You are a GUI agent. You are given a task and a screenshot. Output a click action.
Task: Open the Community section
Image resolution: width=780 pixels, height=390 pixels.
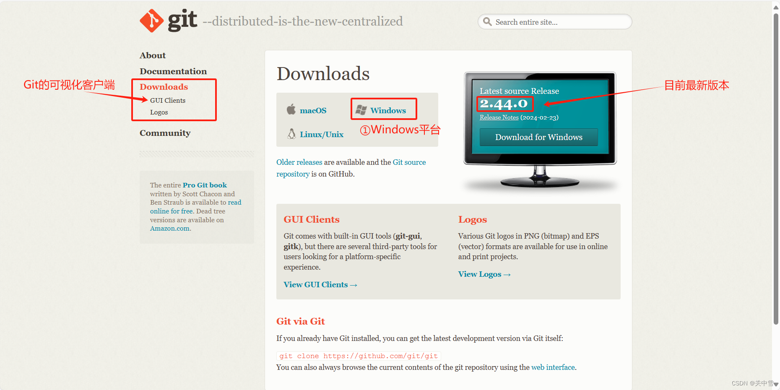point(165,133)
